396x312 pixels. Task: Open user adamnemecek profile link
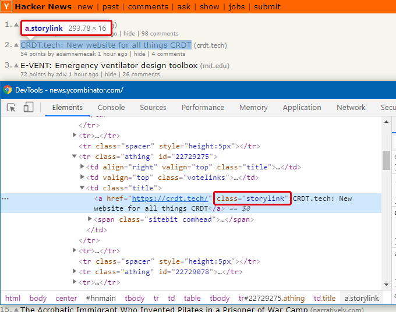point(76,54)
